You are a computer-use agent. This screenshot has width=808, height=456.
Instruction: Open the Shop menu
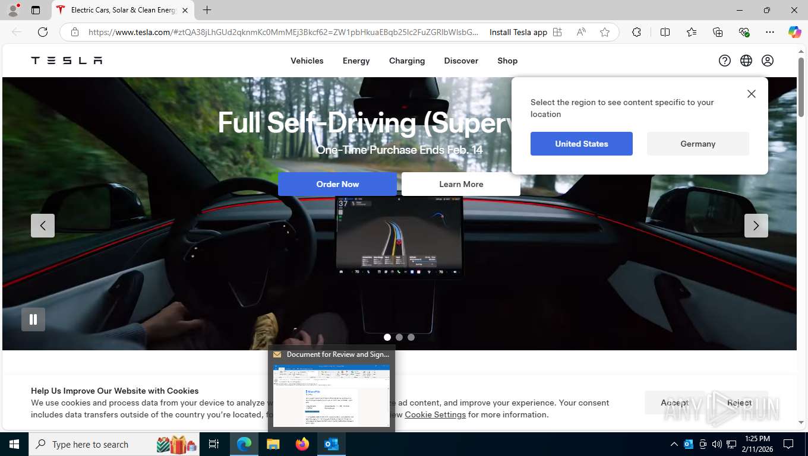click(507, 61)
